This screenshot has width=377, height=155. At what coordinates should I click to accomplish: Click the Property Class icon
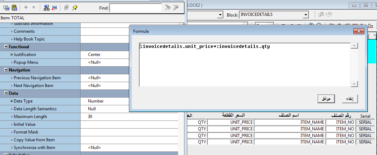pos(47,7)
